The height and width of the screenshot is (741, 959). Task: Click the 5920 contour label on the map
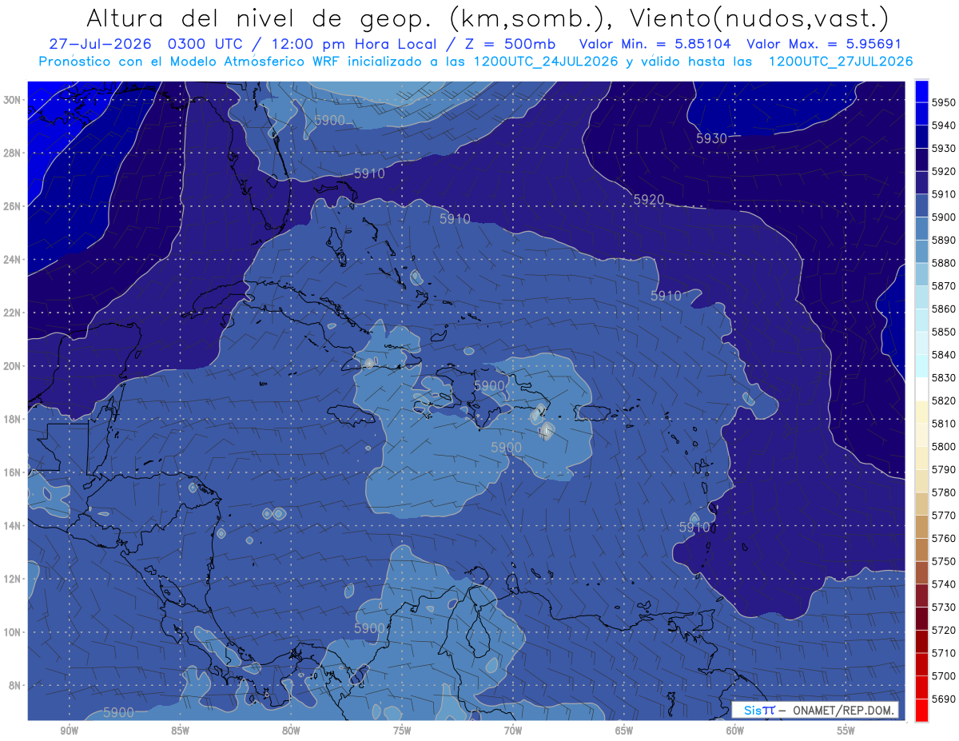(x=649, y=200)
